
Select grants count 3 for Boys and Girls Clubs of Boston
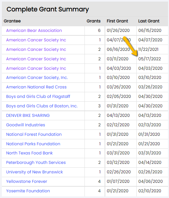pos(99,106)
